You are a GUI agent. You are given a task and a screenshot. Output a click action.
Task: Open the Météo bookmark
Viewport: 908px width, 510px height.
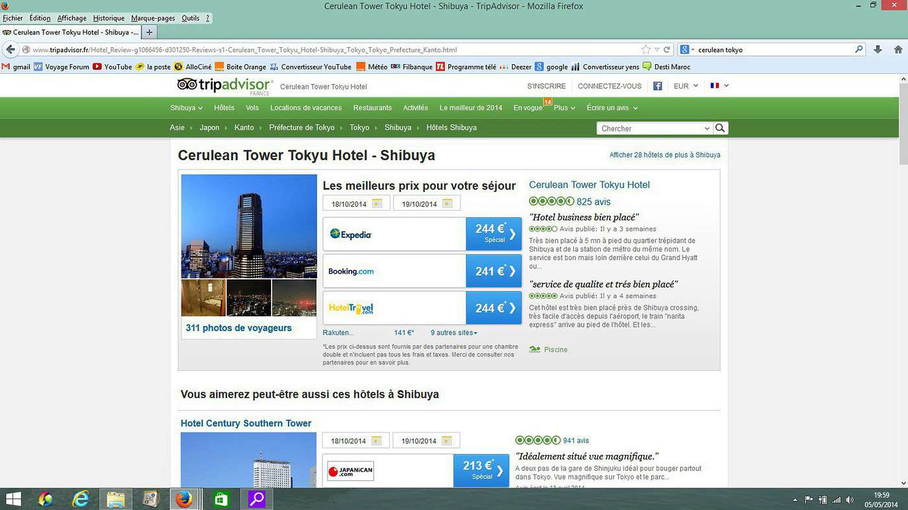372,67
